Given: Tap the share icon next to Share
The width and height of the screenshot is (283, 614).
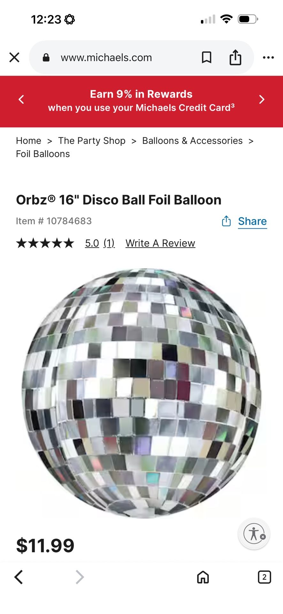Looking at the screenshot, I should (x=226, y=221).
